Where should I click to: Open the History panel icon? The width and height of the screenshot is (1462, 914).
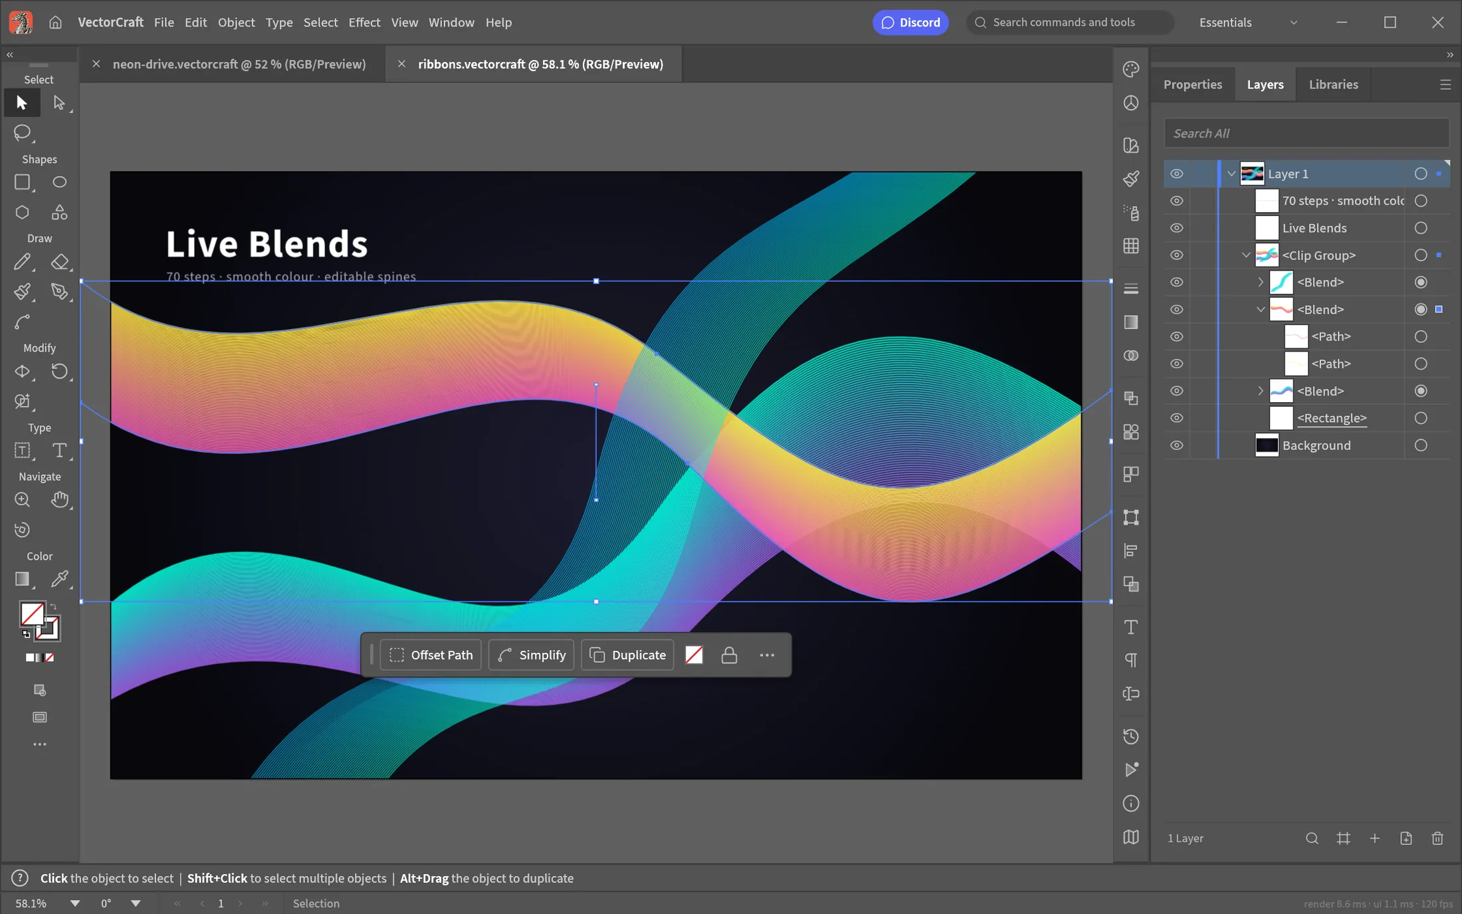[1131, 737]
